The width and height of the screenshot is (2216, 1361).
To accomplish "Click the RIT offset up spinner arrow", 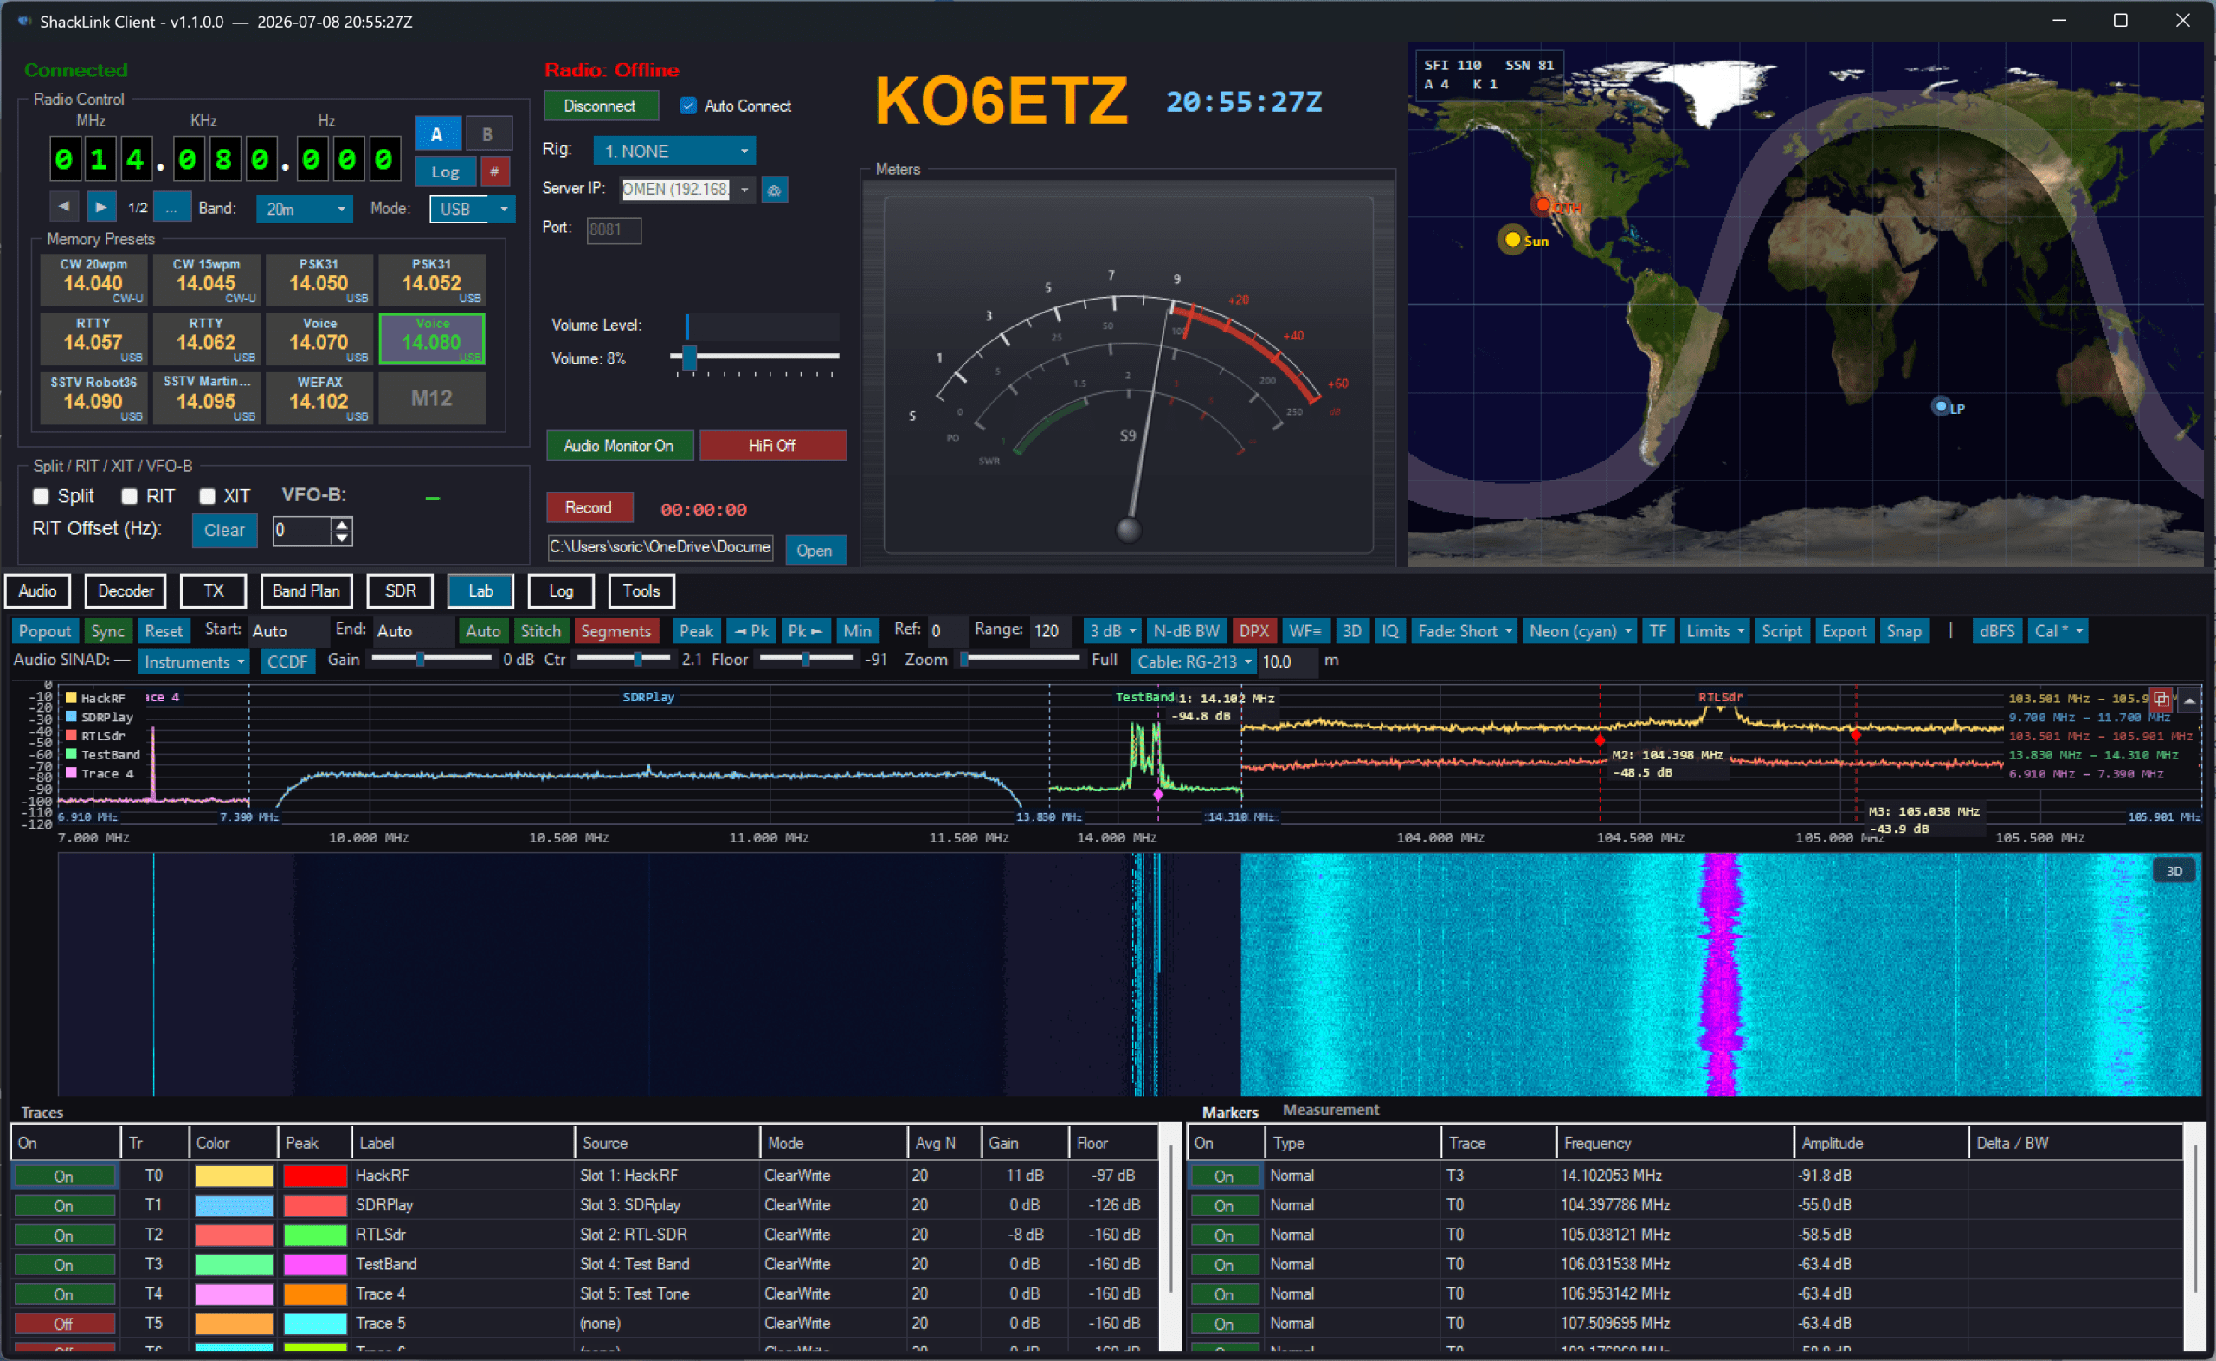I will tap(341, 523).
